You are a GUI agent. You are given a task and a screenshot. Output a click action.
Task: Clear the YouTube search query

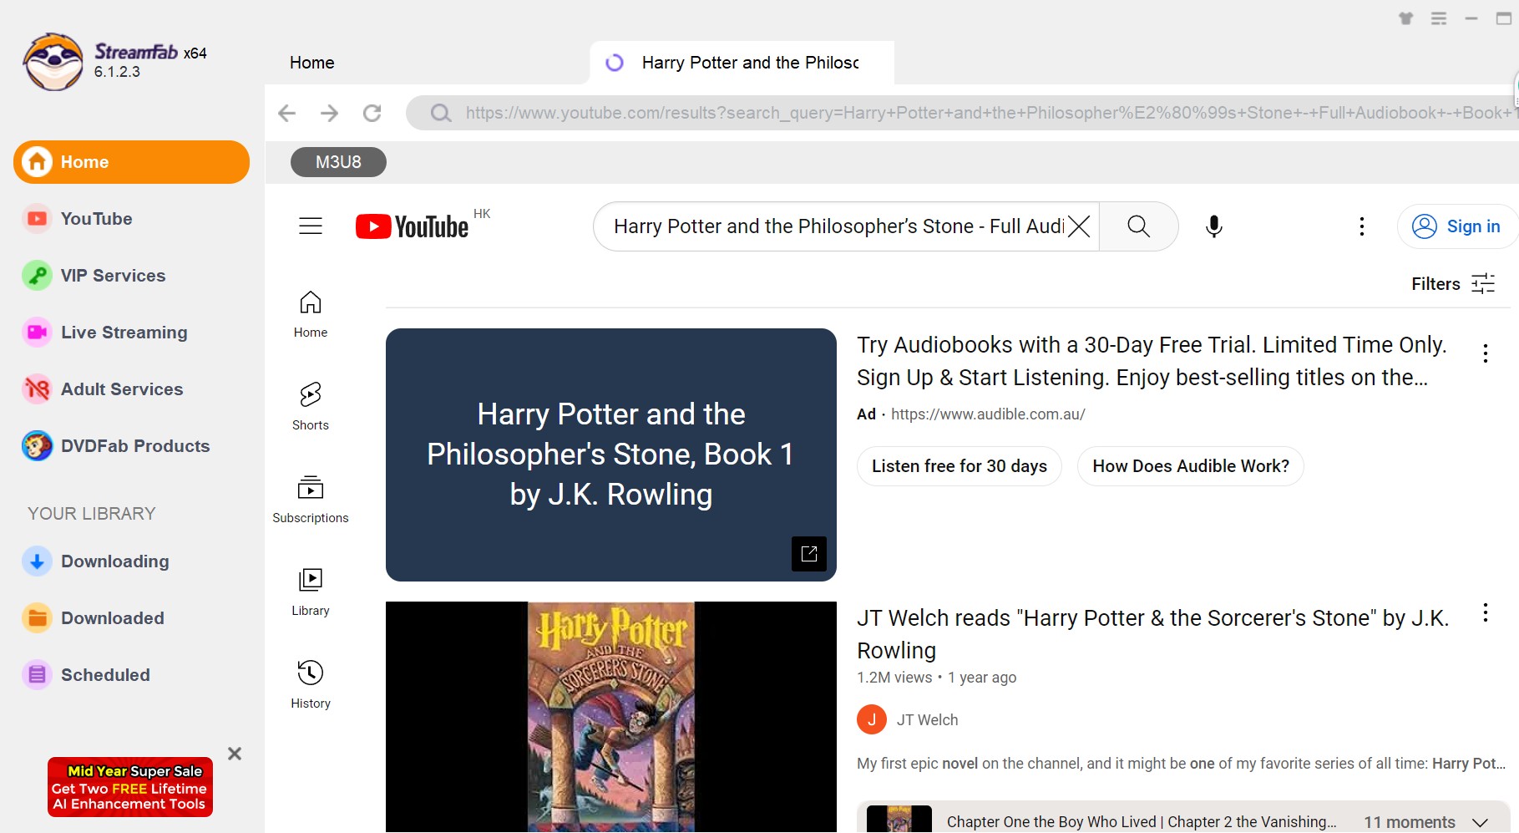click(x=1079, y=226)
